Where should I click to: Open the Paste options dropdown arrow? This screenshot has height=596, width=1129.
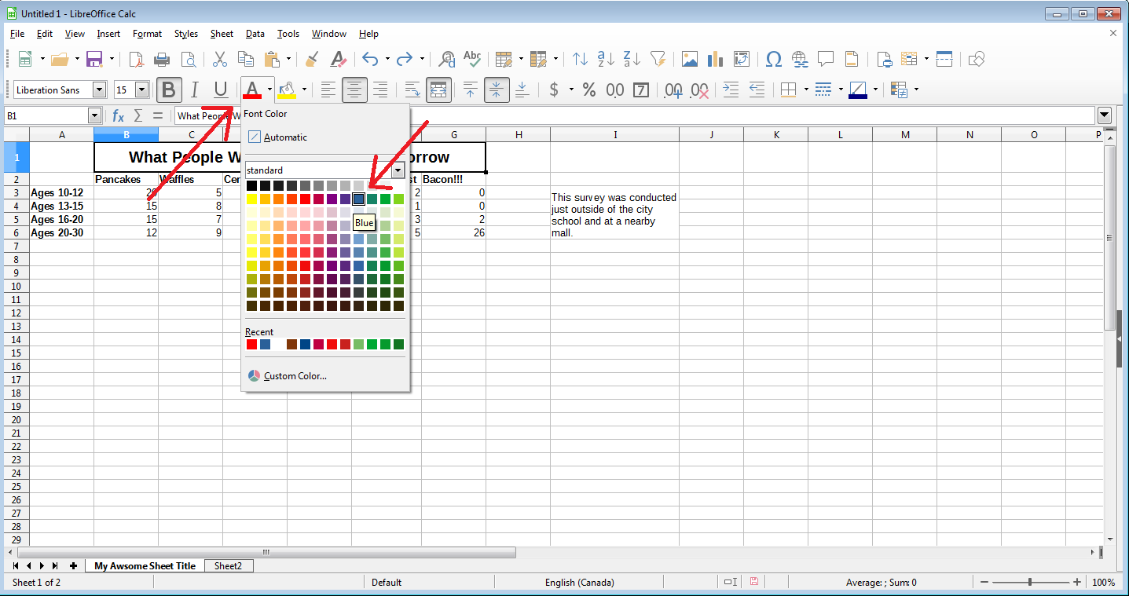click(288, 59)
